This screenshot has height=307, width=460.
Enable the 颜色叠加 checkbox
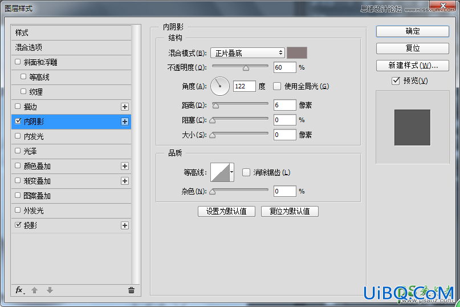(18, 165)
